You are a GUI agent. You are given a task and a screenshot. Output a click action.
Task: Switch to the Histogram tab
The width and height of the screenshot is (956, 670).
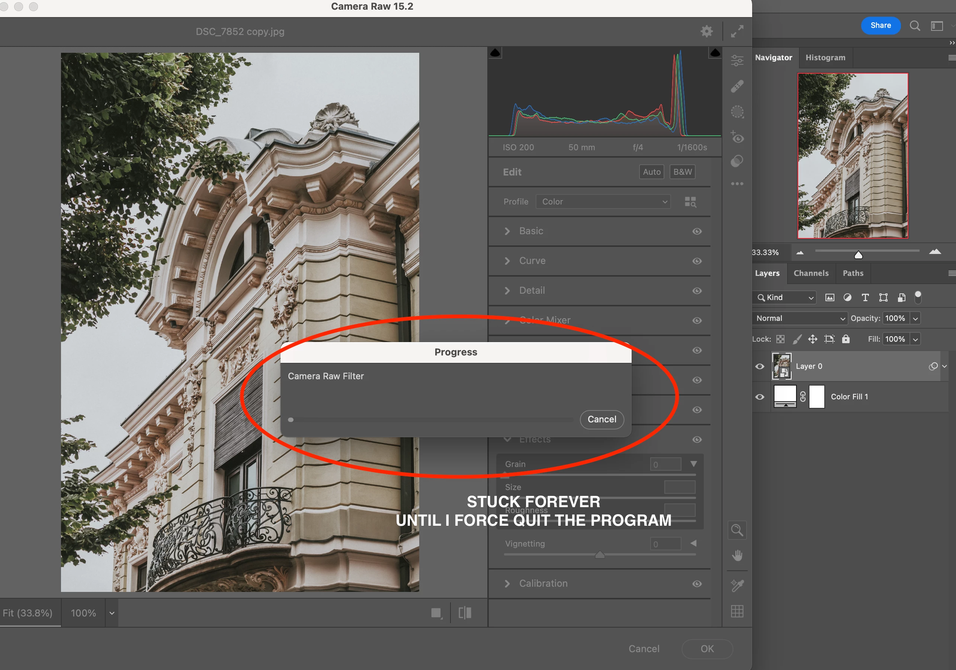tap(825, 57)
